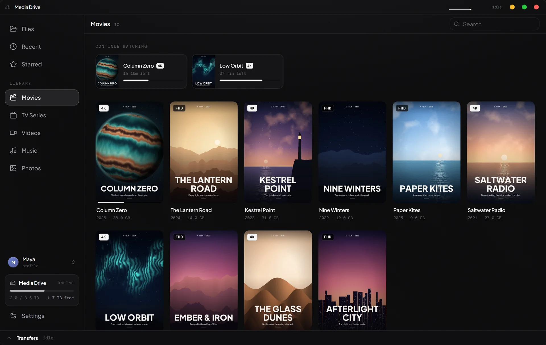
Task: Expand the Transfers panel chevron
Action: pos(9,338)
